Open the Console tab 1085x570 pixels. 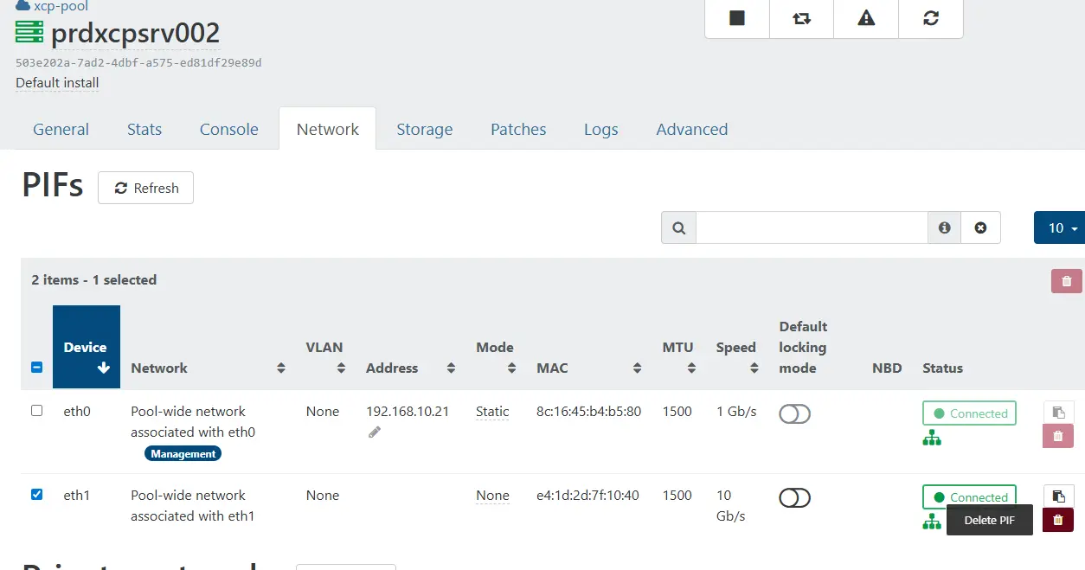coord(228,129)
